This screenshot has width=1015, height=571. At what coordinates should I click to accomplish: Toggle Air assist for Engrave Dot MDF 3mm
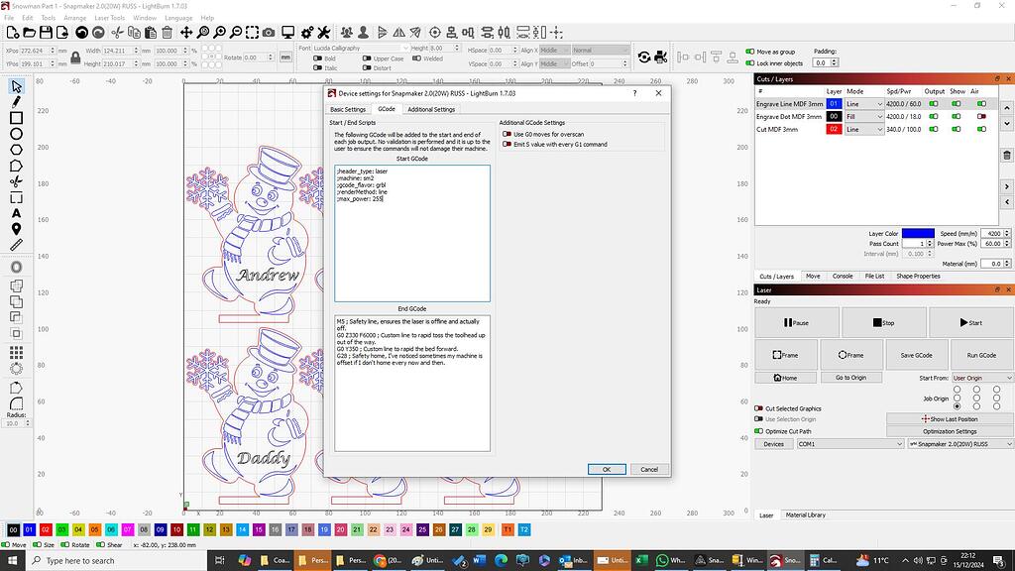(981, 117)
